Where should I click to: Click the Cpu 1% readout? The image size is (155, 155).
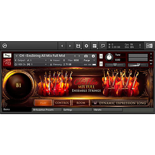(x=129, y=44)
